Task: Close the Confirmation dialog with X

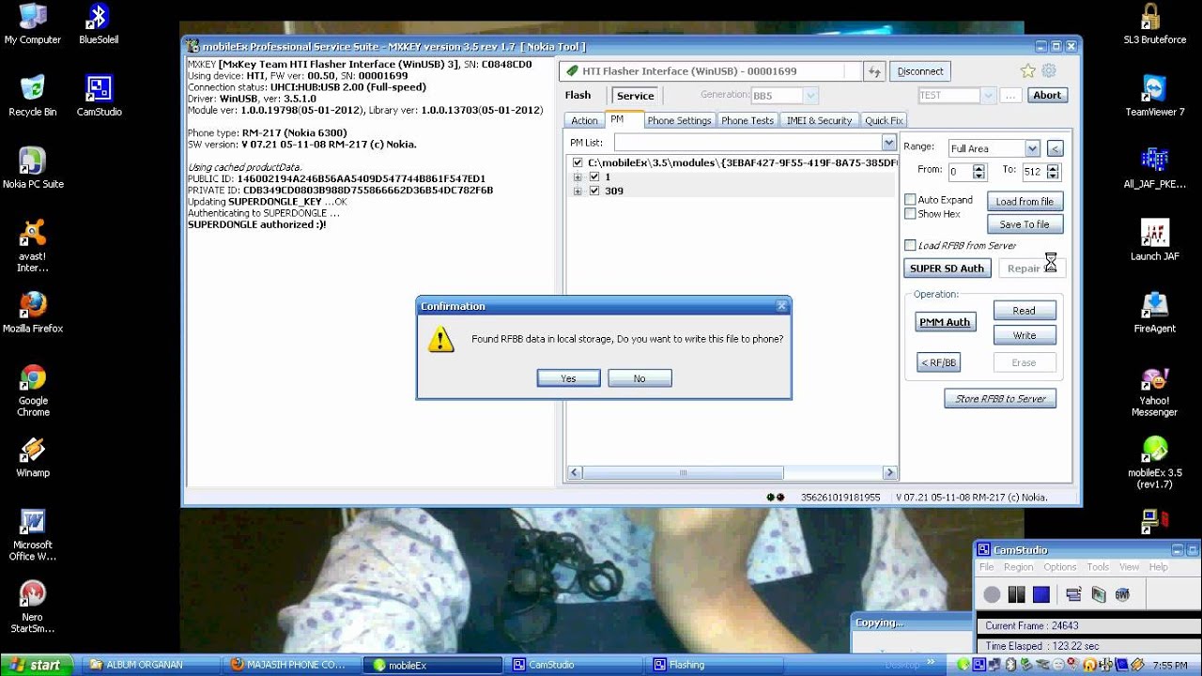Action: coord(781,306)
